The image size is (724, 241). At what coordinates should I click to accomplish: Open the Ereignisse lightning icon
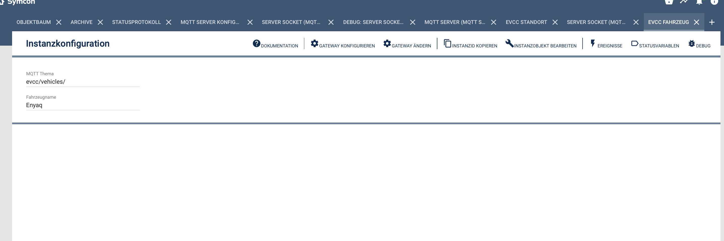coord(593,44)
